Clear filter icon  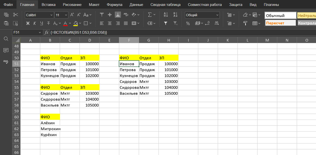(x=175, y=23)
